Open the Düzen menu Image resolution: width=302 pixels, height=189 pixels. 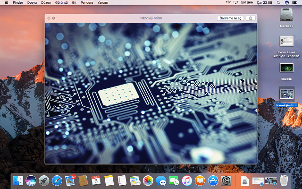tap(46, 2)
